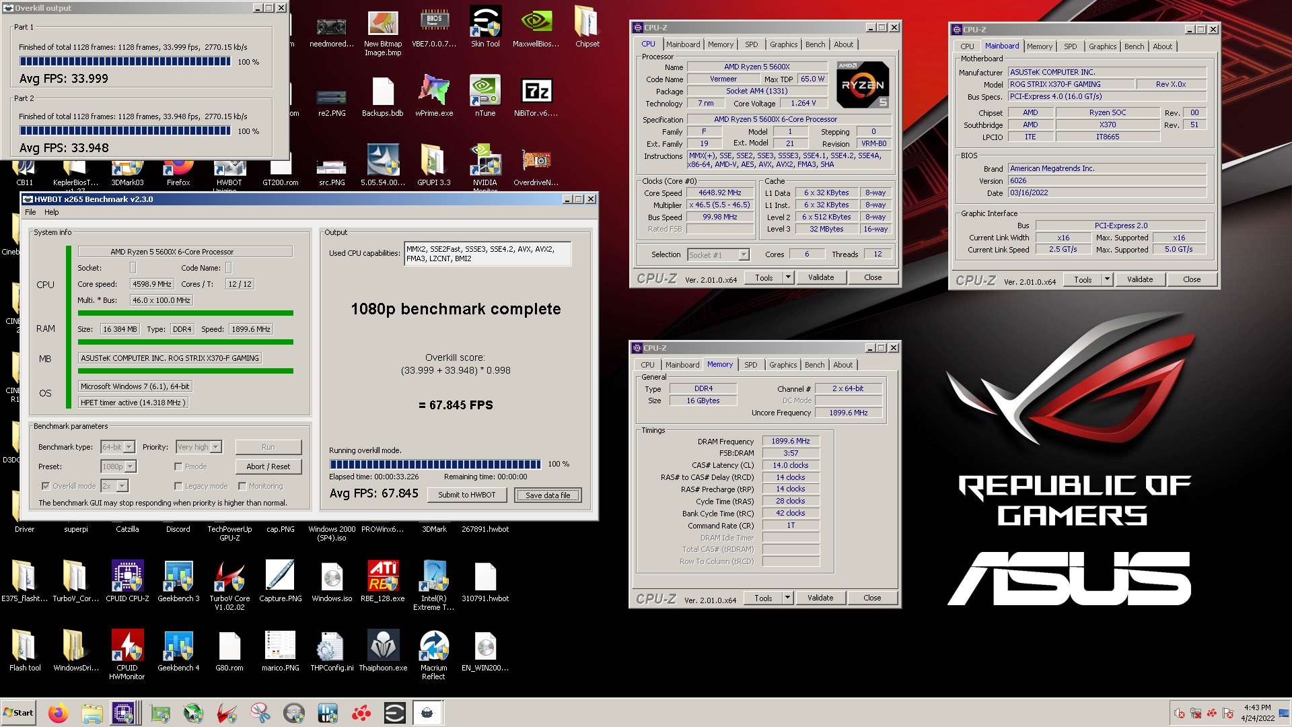Image resolution: width=1292 pixels, height=727 pixels.
Task: Enable Legacy mode checkbox
Action: click(178, 486)
